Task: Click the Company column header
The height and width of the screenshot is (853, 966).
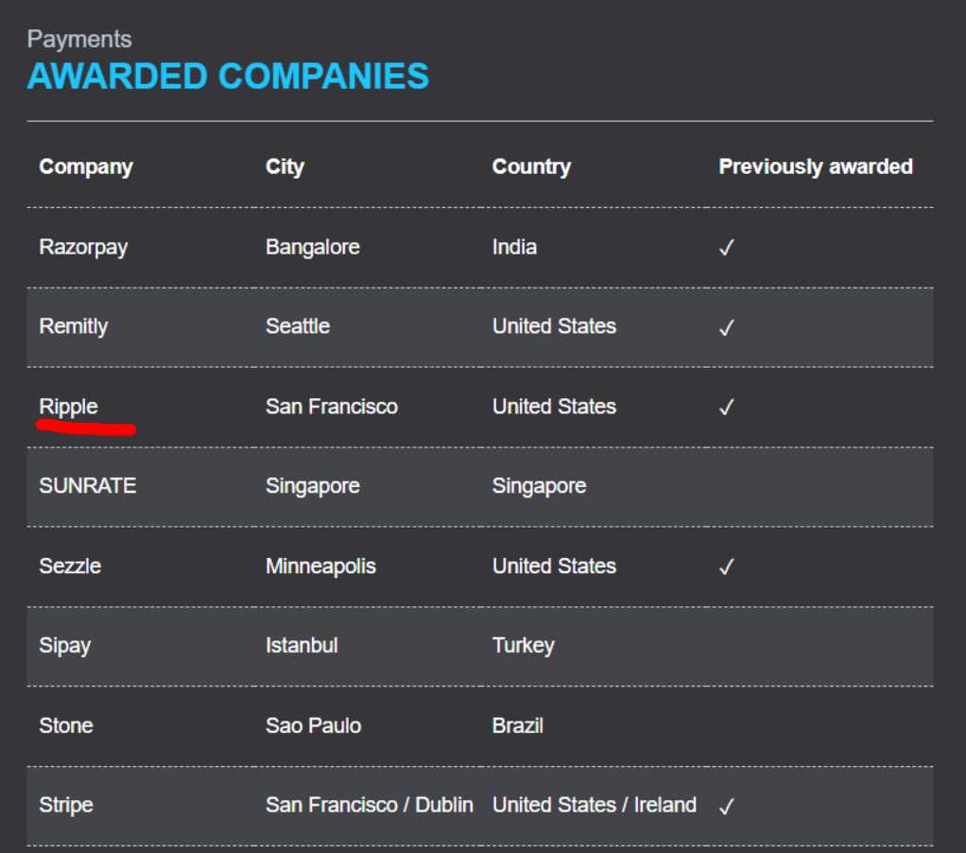Action: point(86,166)
